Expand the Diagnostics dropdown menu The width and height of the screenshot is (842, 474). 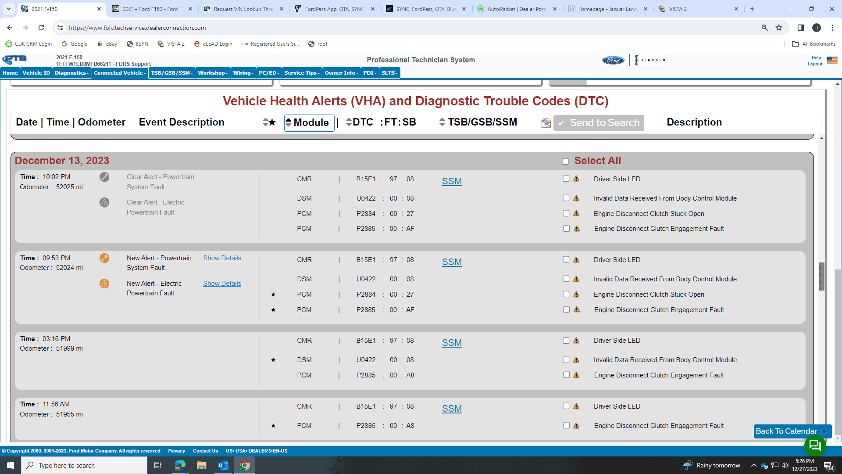pyautogui.click(x=72, y=73)
